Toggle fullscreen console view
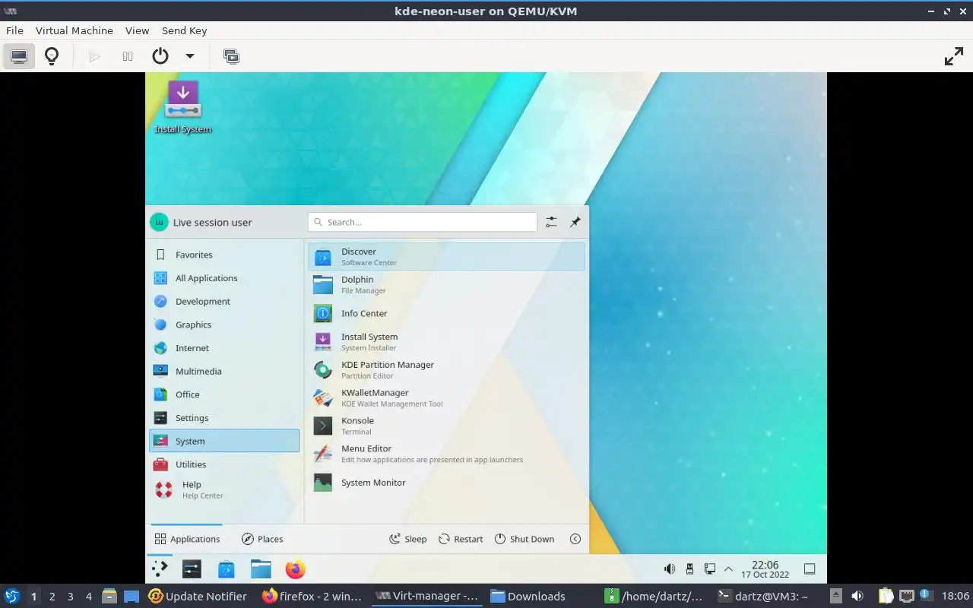The width and height of the screenshot is (973, 608). [953, 56]
